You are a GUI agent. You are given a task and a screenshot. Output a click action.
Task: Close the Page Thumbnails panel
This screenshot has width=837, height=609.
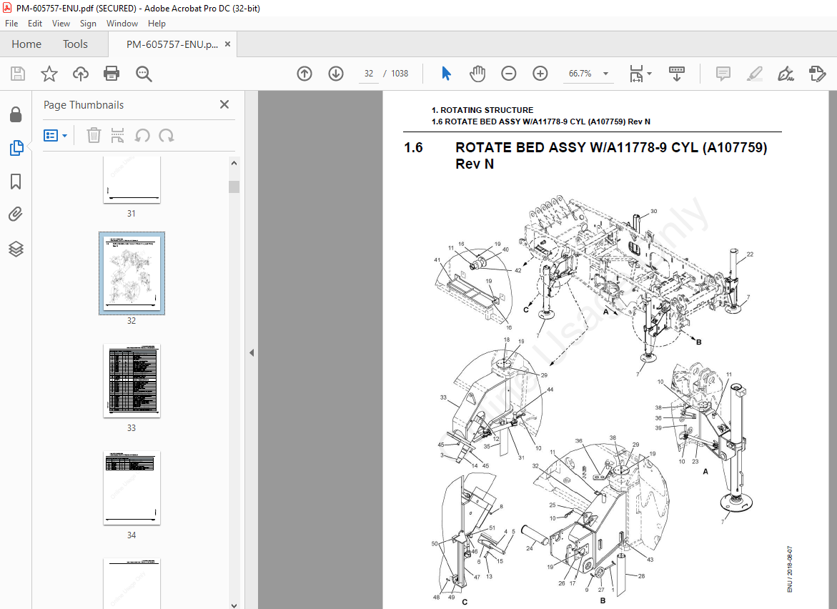tap(224, 104)
